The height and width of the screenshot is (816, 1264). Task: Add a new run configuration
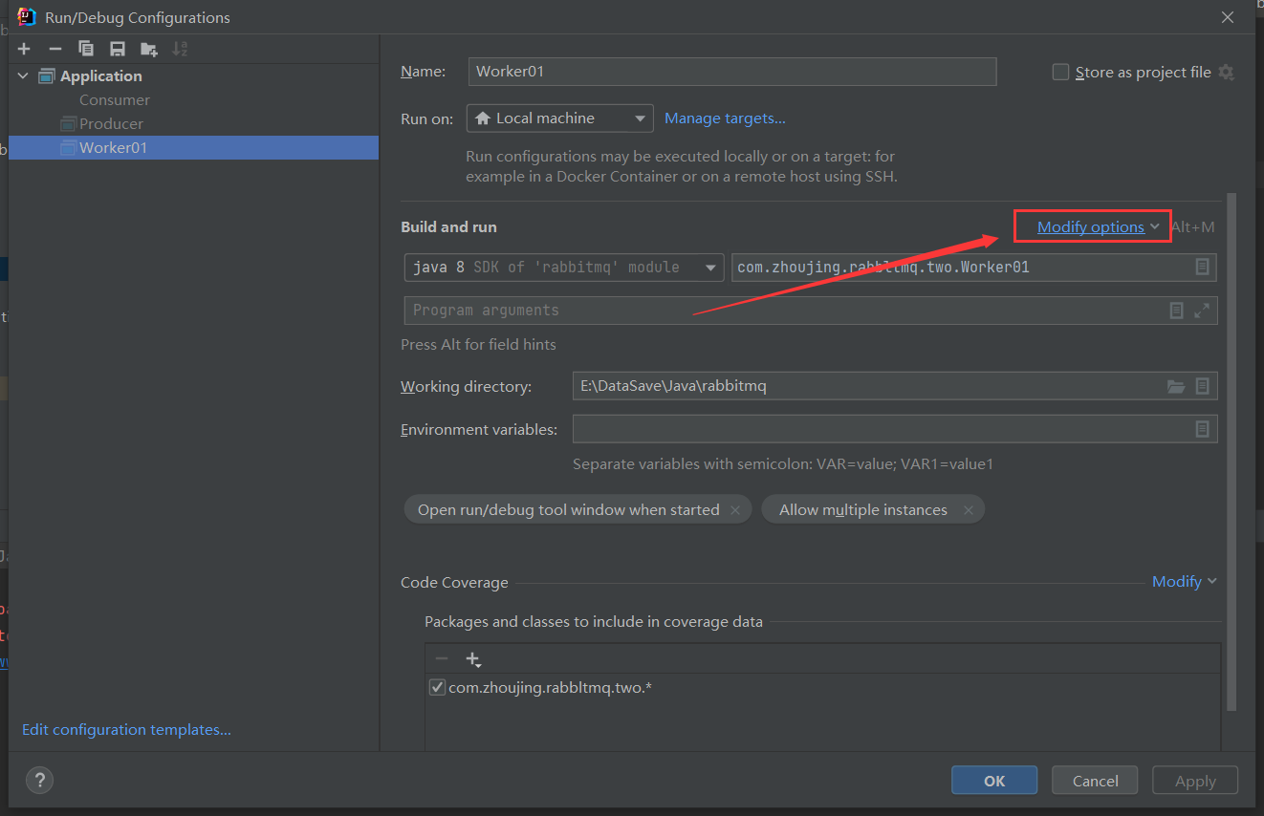pyautogui.click(x=24, y=49)
